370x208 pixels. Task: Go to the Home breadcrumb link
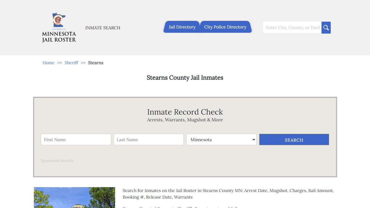tap(48, 63)
